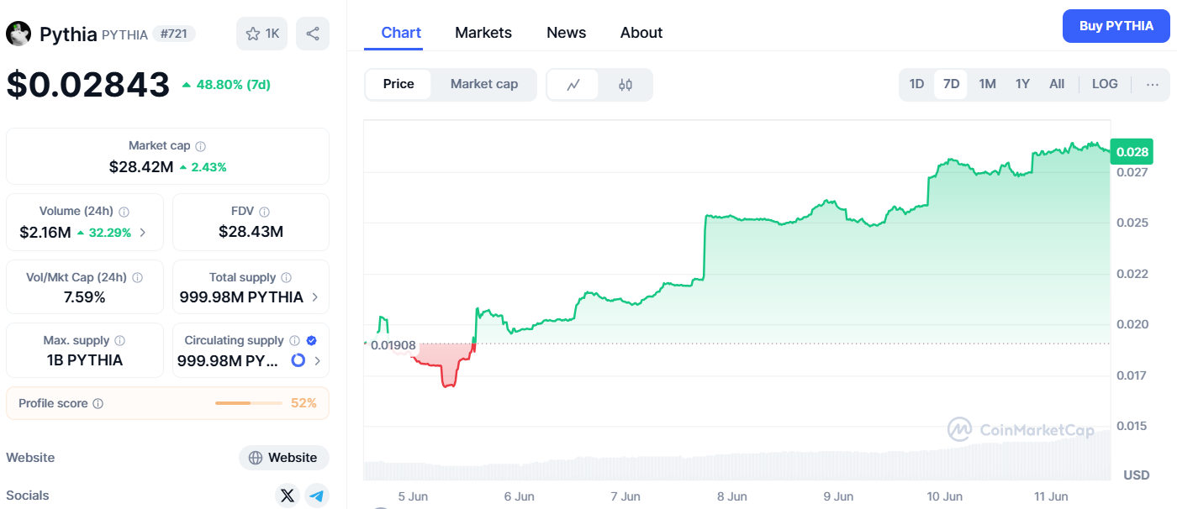Set chart range to 1M
1177x509 pixels.
coord(987,84)
